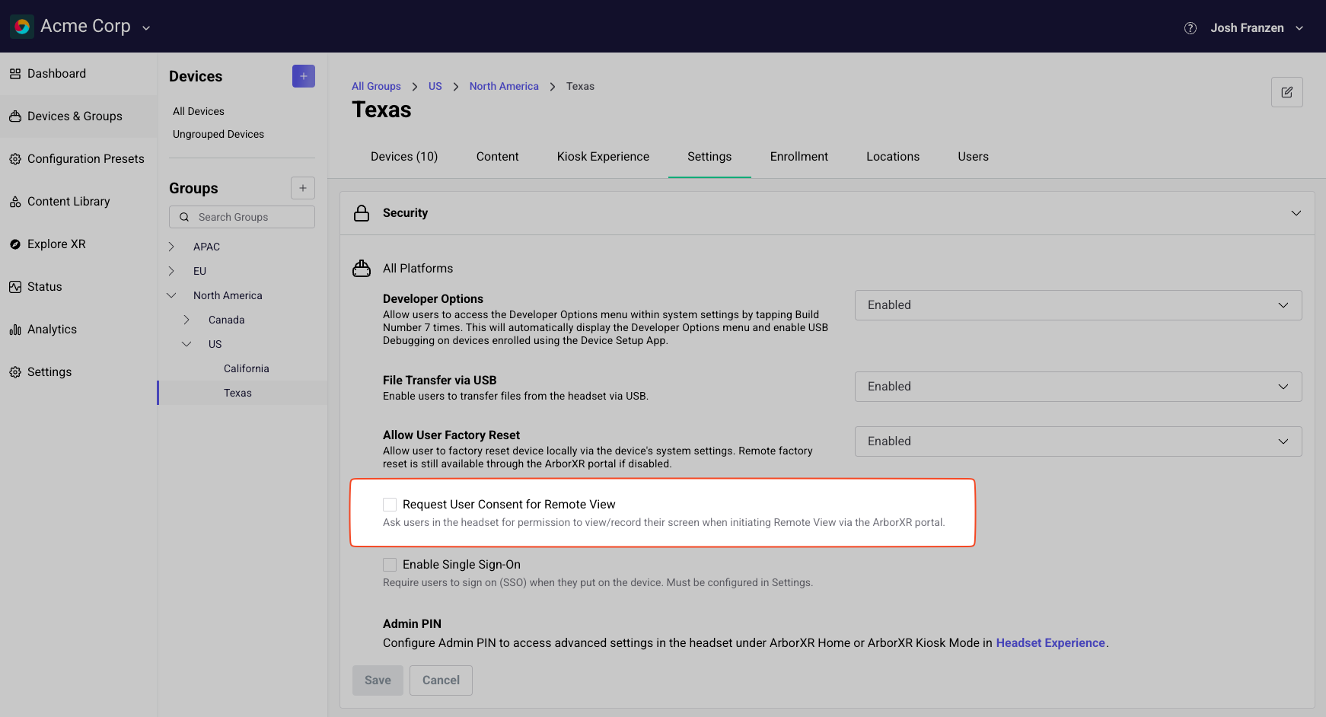1326x717 pixels.
Task: Open the Headset Experience link
Action: coord(1050,643)
